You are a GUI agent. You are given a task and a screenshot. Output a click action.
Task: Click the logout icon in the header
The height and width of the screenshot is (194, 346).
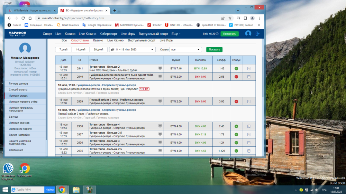tap(257, 33)
